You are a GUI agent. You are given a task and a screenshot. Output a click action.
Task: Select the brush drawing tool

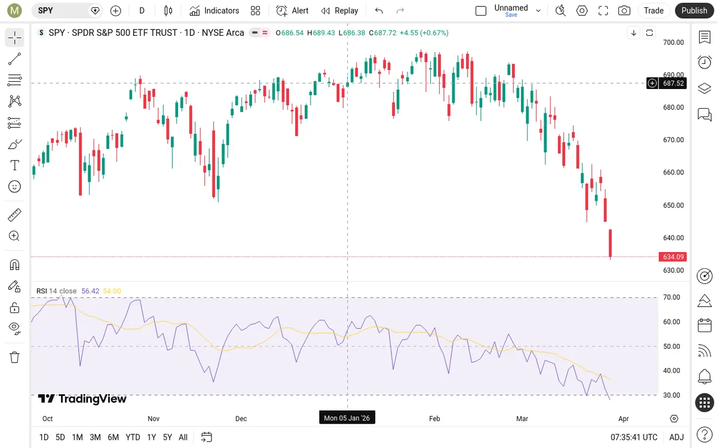15,144
